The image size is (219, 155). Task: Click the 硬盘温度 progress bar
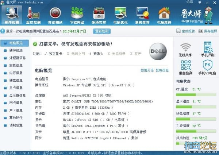(x=196, y=119)
